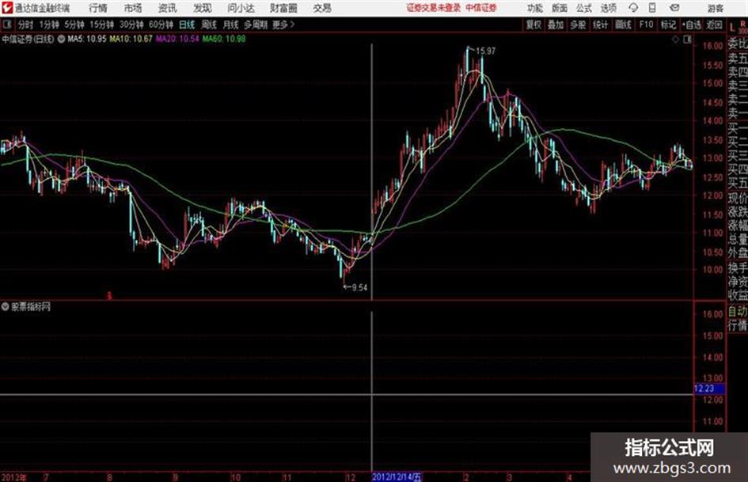
Task: Select the 日线 daily period tab
Action: [x=187, y=25]
